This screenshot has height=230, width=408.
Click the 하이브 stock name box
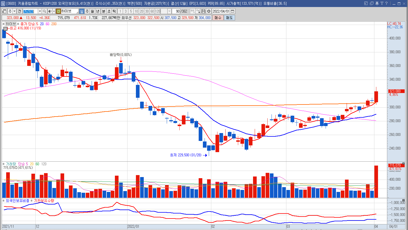pyautogui.click(x=69, y=11)
